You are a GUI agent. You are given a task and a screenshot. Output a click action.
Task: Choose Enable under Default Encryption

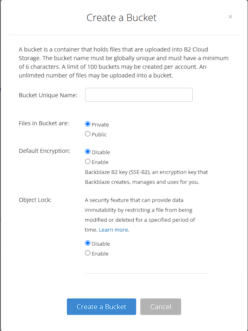pos(87,162)
